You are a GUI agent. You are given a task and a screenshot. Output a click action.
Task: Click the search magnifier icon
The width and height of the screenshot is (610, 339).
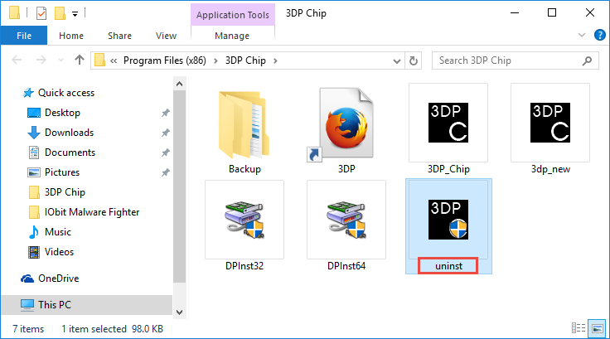coord(587,61)
